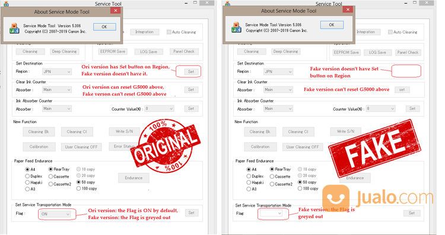Viewport: 445px width, 235px height.
Task: Click Cleaning button in right window
Action: coord(252,51)
